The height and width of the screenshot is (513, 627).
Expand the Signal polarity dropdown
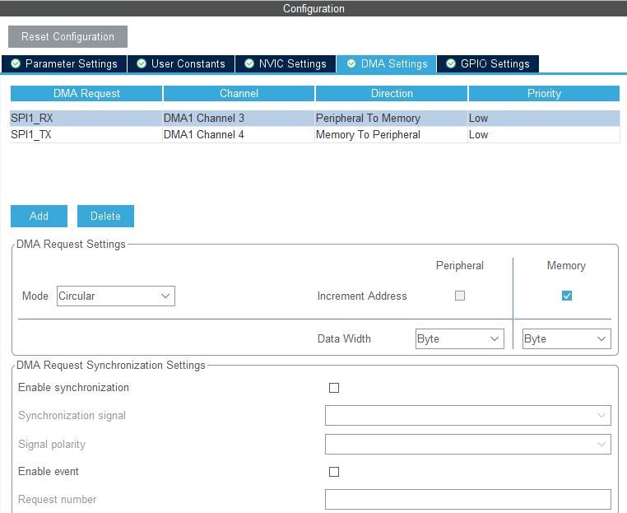point(468,444)
